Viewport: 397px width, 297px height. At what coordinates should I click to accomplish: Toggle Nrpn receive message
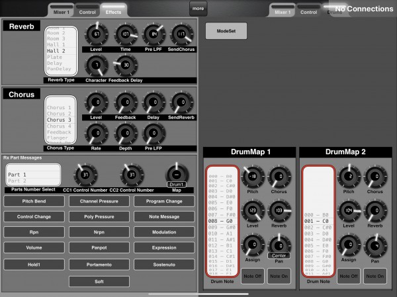click(x=99, y=232)
